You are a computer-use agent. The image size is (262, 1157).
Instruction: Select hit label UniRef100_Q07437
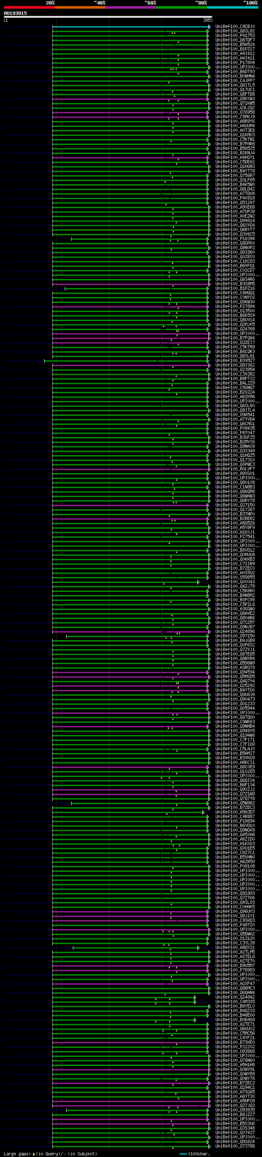[235, 1132]
